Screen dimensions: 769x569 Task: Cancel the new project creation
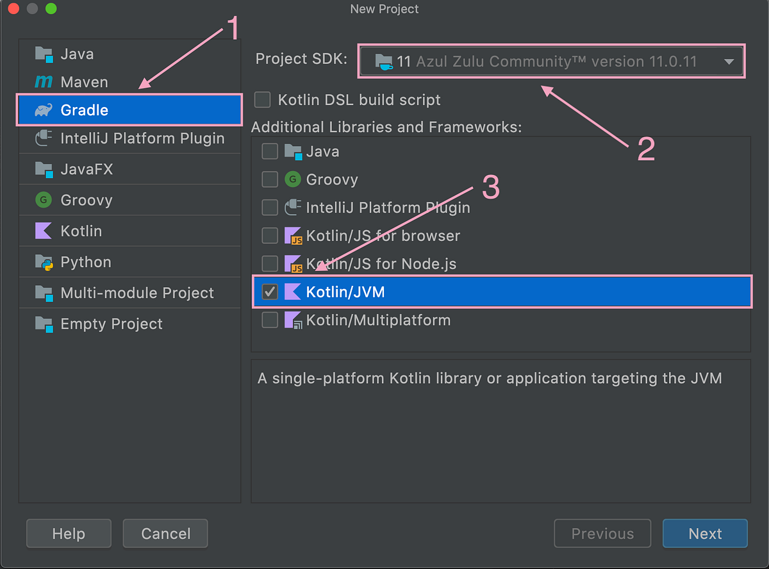[x=165, y=533]
